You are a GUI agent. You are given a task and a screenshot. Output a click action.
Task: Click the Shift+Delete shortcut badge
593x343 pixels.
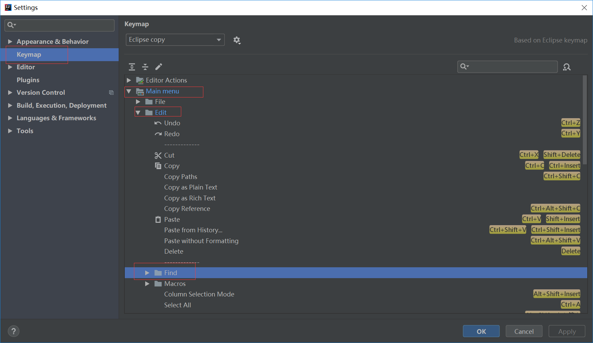click(562, 155)
